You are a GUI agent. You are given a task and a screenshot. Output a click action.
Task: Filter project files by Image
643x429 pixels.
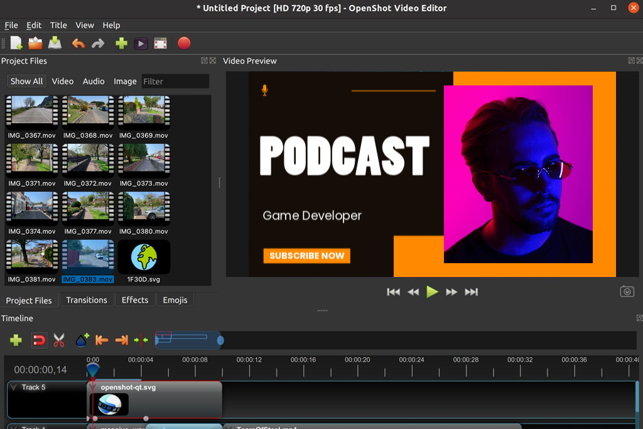tap(125, 81)
